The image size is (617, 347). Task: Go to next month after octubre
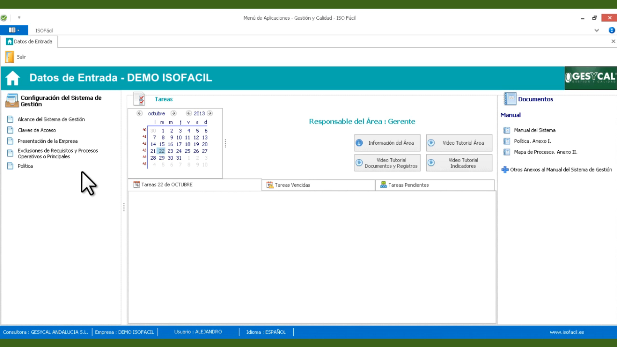click(x=173, y=113)
